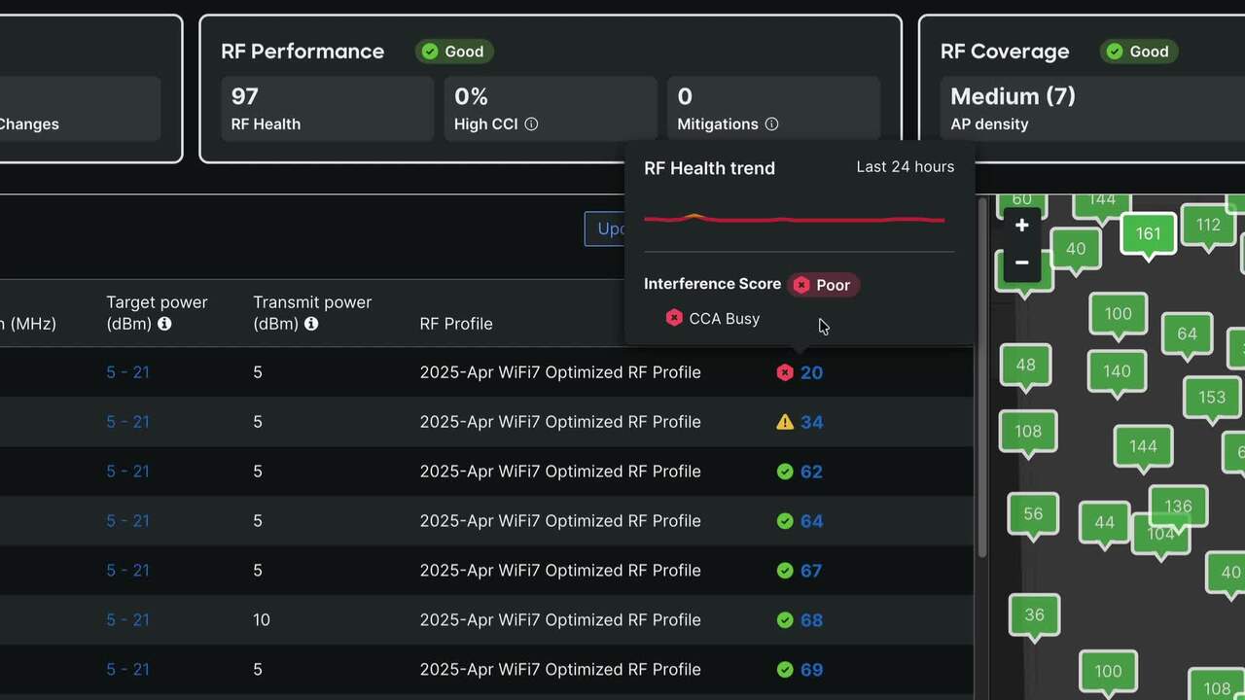Click 5 - 21 target power in first row
Viewport: 1245px width, 700px height.
pos(127,372)
